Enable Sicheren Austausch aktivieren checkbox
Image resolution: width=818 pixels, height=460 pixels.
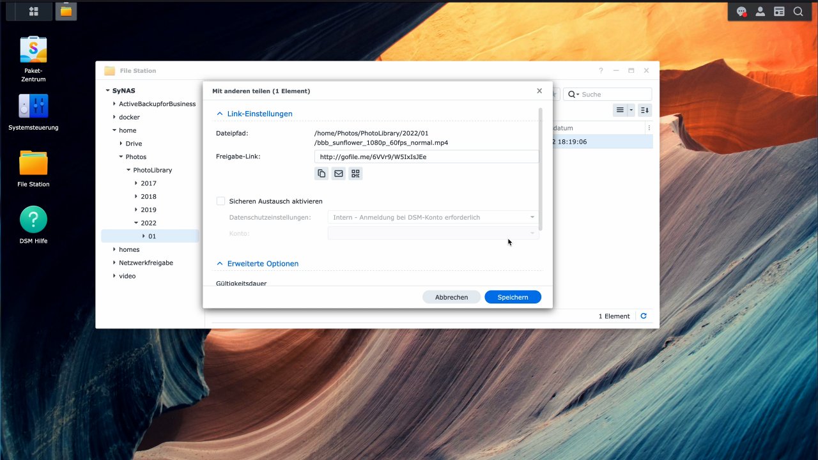tap(220, 201)
